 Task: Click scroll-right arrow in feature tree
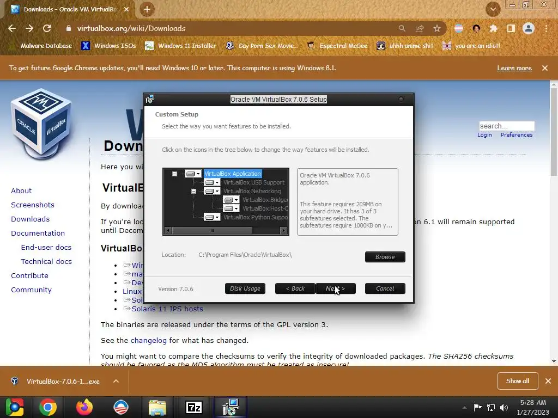(x=283, y=231)
